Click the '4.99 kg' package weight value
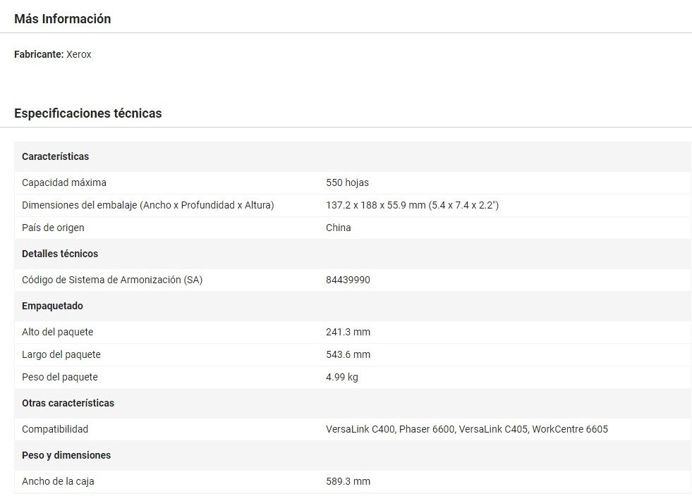 [x=342, y=377]
